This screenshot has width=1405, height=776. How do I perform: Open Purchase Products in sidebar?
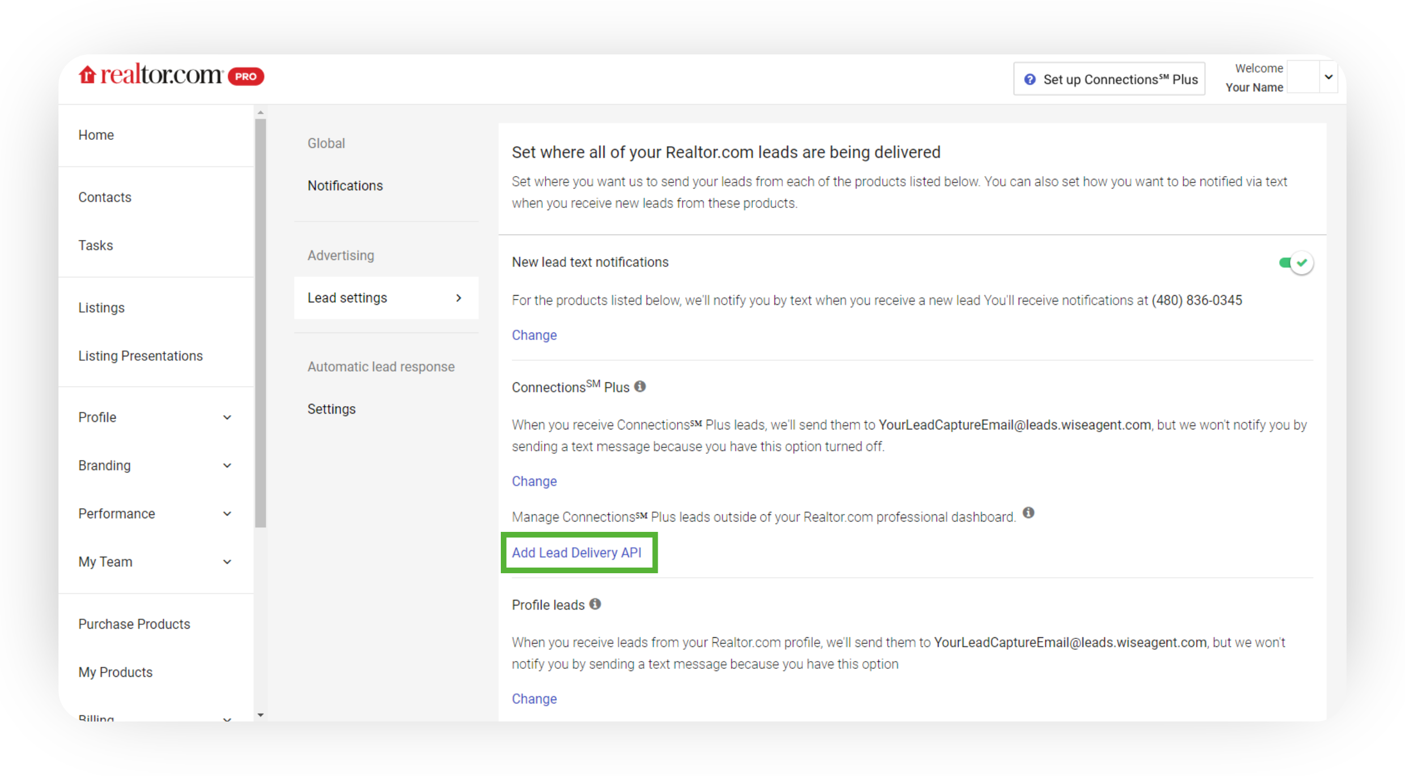click(134, 624)
